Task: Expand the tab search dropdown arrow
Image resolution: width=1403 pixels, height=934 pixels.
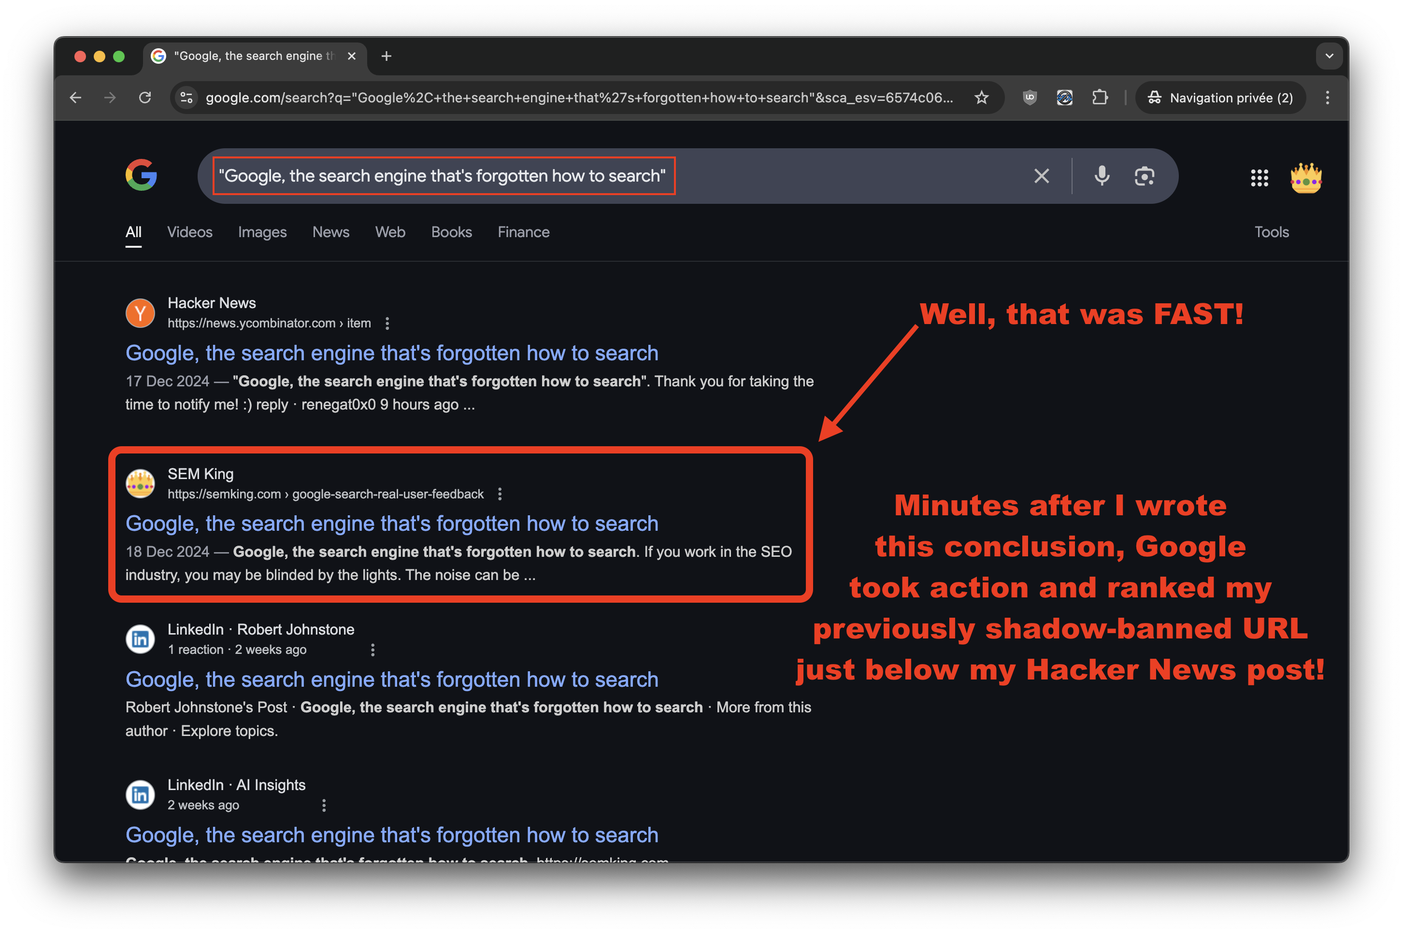Action: tap(1329, 56)
